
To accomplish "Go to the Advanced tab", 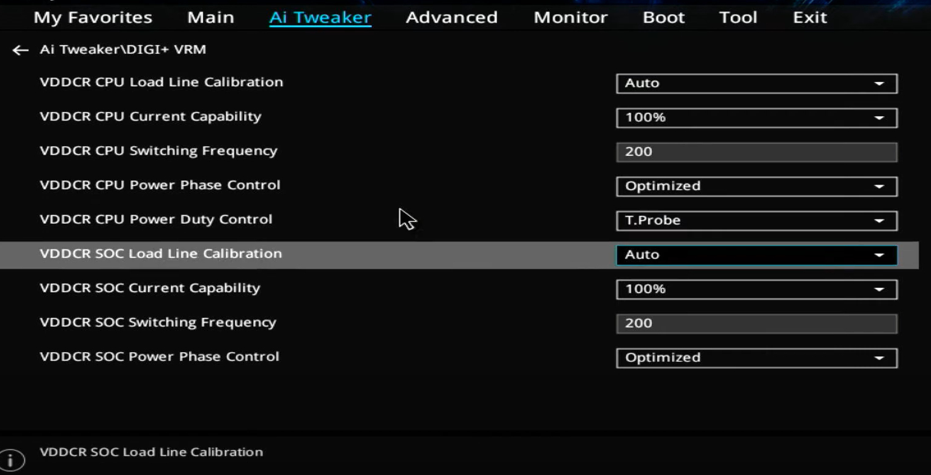I will coord(451,18).
